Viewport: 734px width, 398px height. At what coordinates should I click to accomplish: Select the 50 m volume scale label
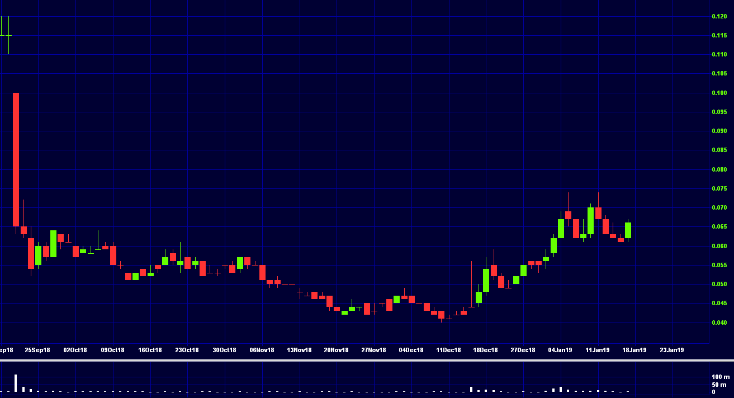[718, 385]
